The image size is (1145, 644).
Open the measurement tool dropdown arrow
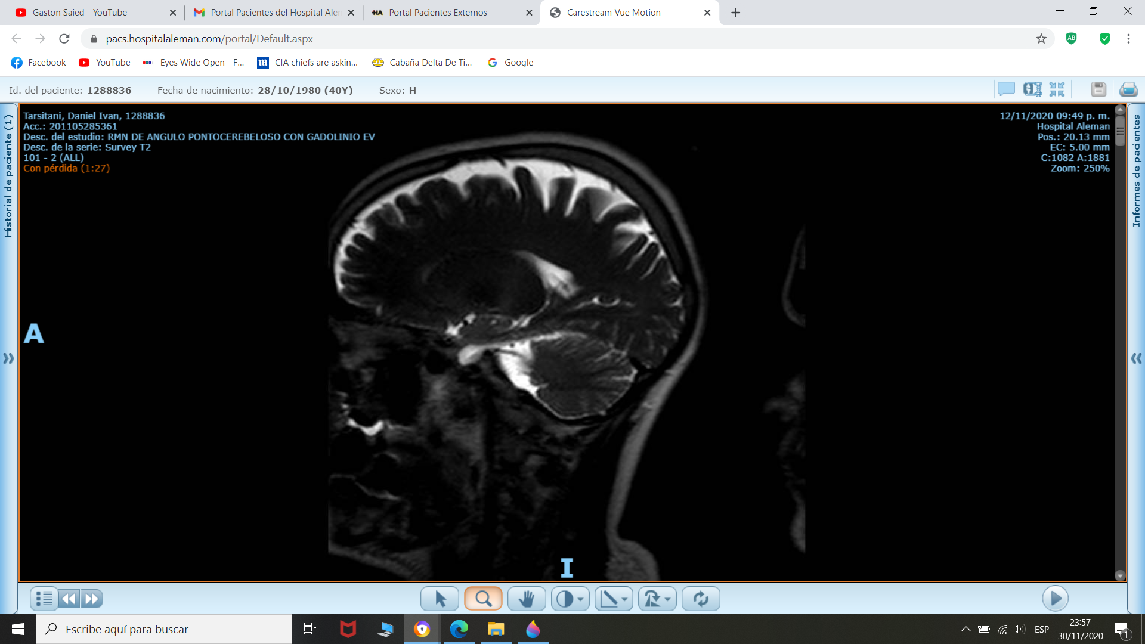(624, 599)
